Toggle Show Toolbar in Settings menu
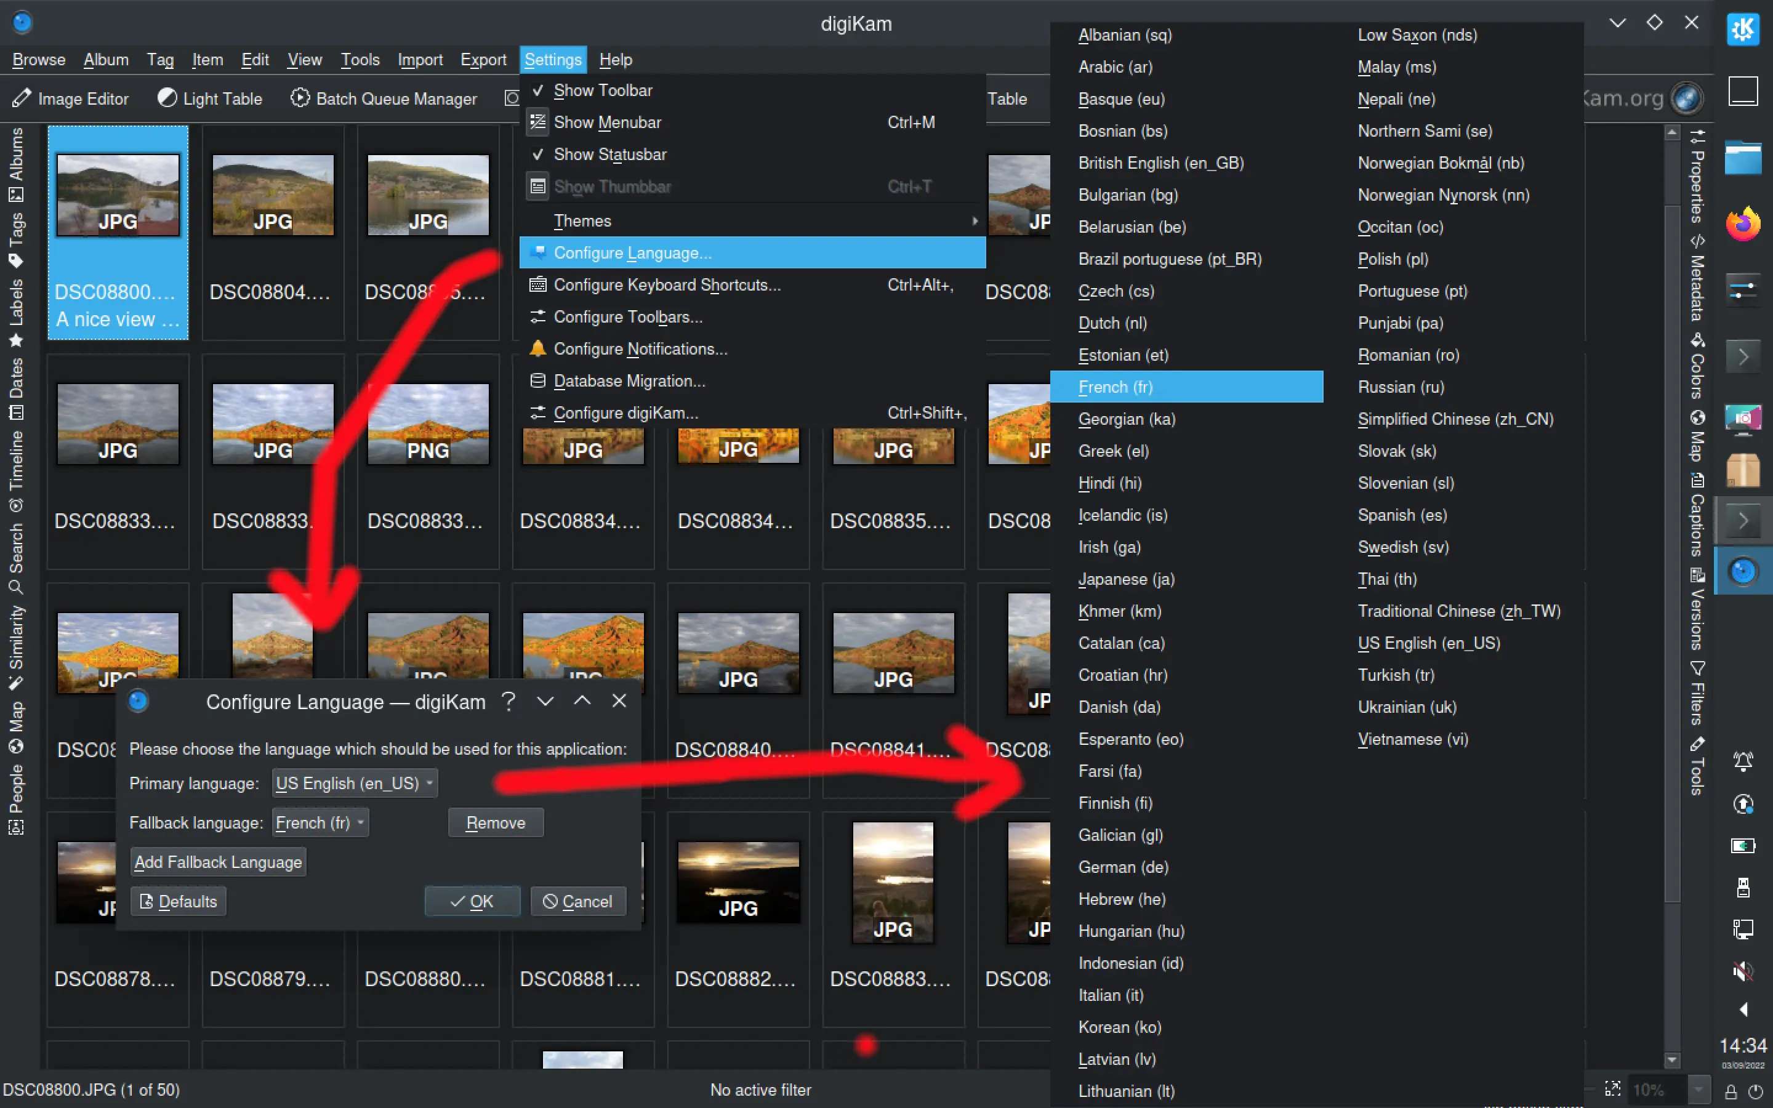Image resolution: width=1773 pixels, height=1108 pixels. coord(602,90)
